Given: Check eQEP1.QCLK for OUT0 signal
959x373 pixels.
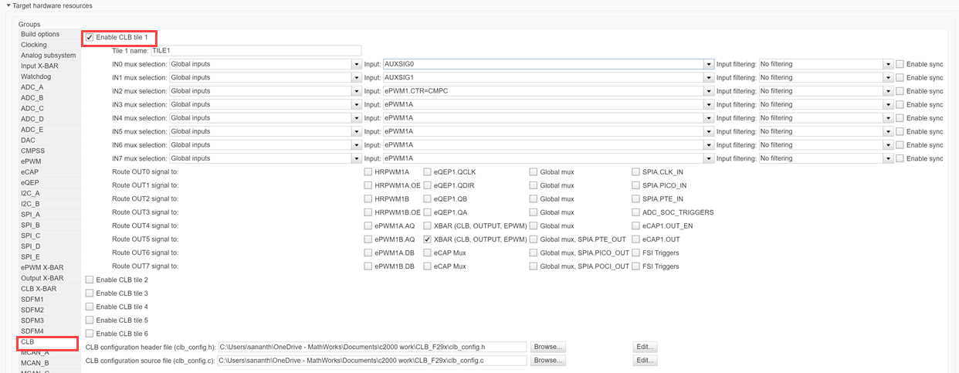Looking at the screenshot, I should tap(427, 172).
